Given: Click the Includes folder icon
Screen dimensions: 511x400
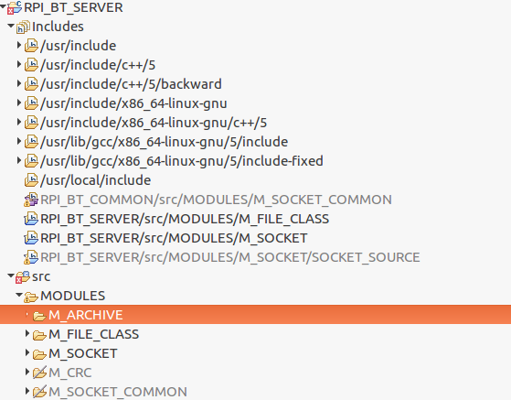Looking at the screenshot, I should pyautogui.click(x=23, y=27).
